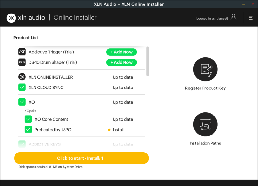Open the user account profile icon

pos(233,17)
